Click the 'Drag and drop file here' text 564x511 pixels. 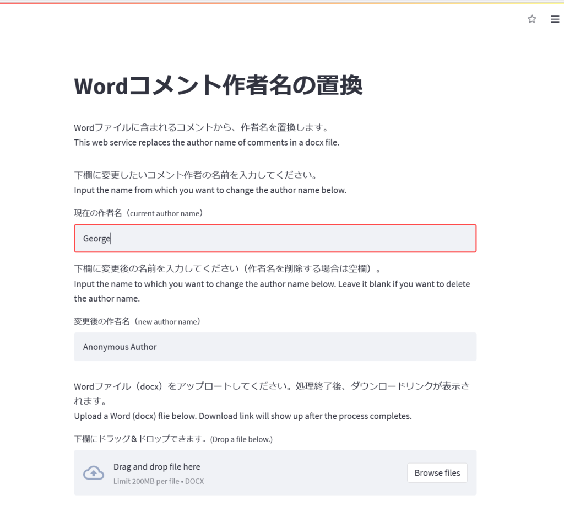coord(156,467)
